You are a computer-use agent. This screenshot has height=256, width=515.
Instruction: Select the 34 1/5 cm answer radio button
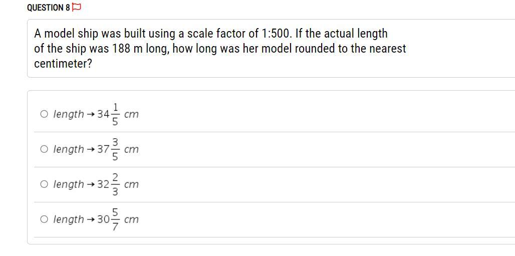pyautogui.click(x=44, y=114)
